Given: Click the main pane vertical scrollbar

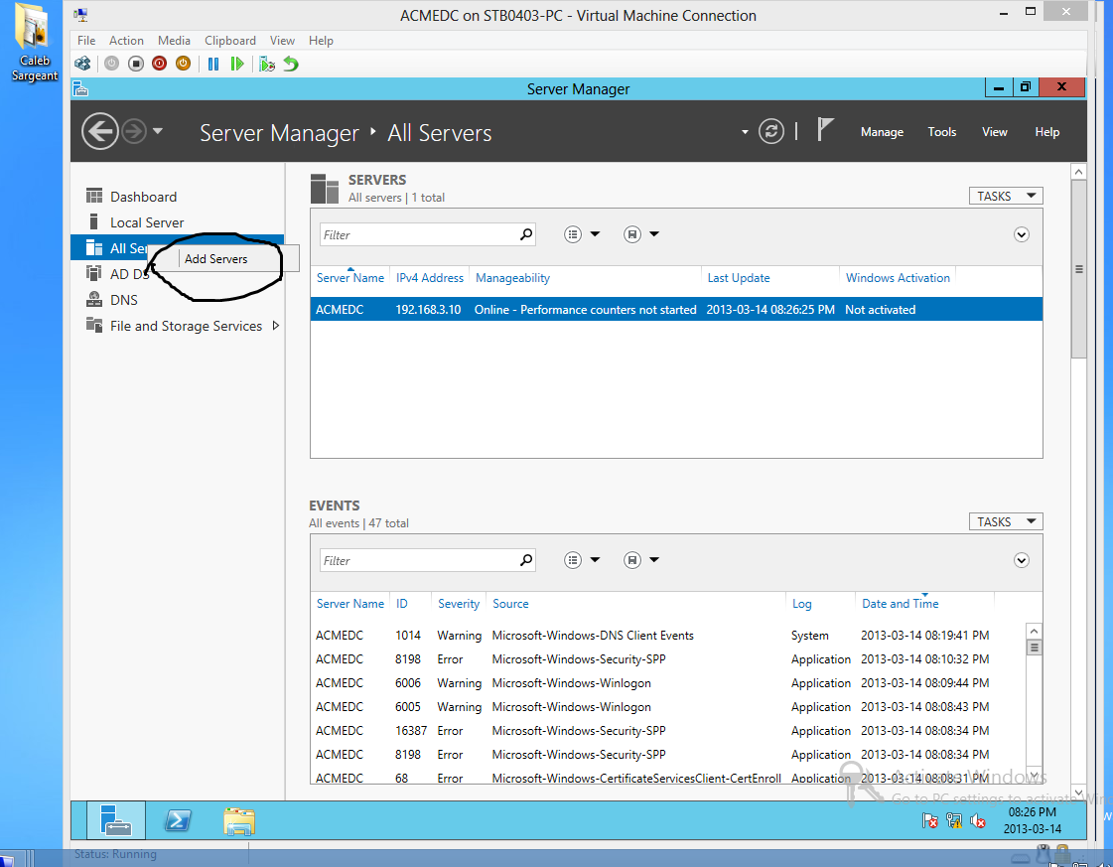Looking at the screenshot, I should [x=1078, y=269].
